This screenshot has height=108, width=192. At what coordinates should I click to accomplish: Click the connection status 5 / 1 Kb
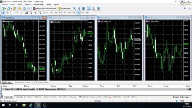[180, 101]
